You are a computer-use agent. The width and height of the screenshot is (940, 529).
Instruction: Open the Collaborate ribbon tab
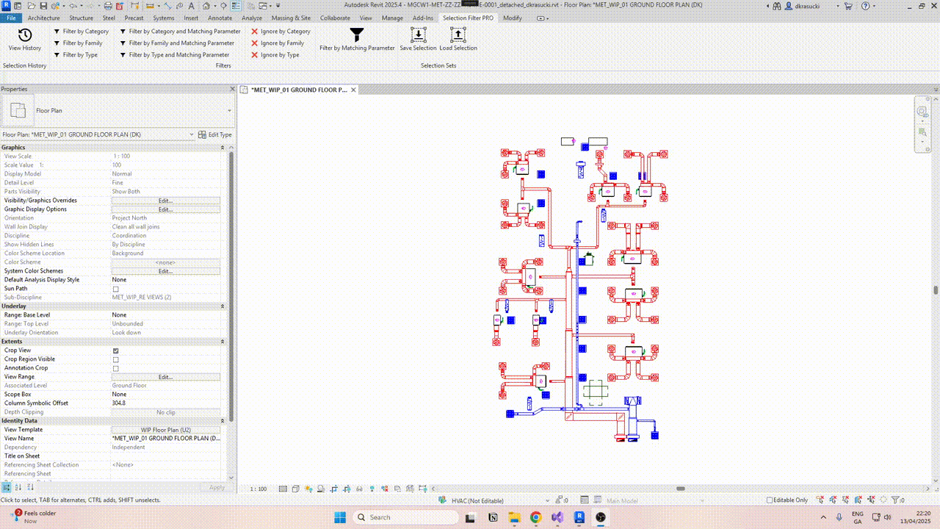pyautogui.click(x=335, y=18)
